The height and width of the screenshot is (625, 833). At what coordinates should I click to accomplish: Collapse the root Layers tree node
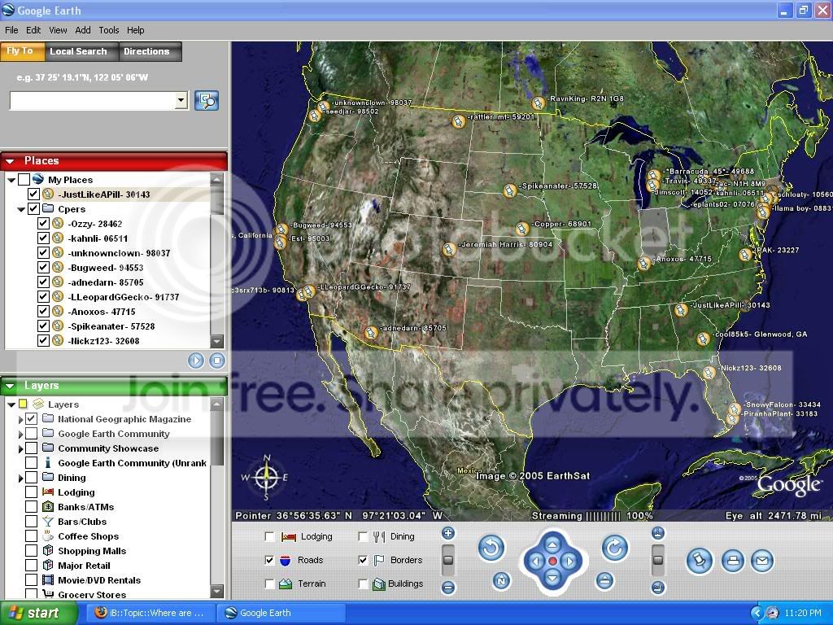11,404
